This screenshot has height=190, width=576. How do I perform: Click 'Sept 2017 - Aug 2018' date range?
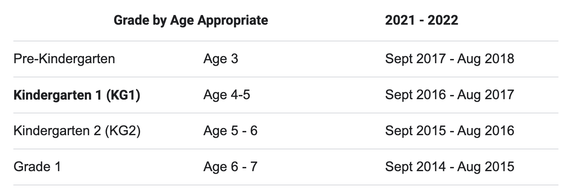tap(449, 59)
